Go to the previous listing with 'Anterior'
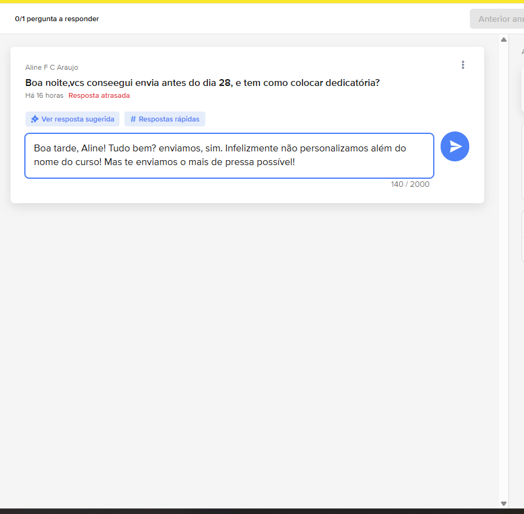 tap(497, 19)
